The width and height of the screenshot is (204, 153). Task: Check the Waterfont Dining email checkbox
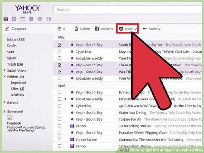pyautogui.click(x=59, y=112)
